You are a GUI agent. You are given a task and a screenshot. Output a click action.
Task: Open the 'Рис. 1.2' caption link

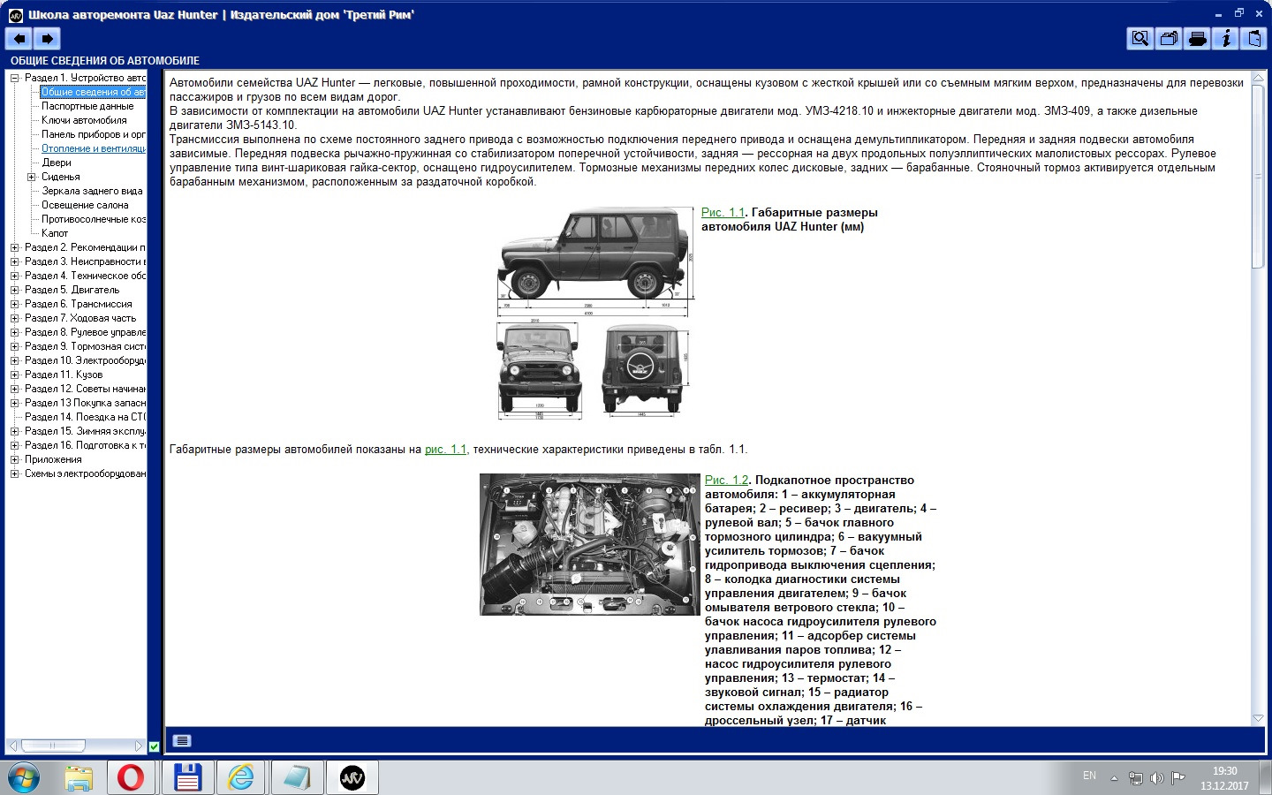(x=726, y=480)
